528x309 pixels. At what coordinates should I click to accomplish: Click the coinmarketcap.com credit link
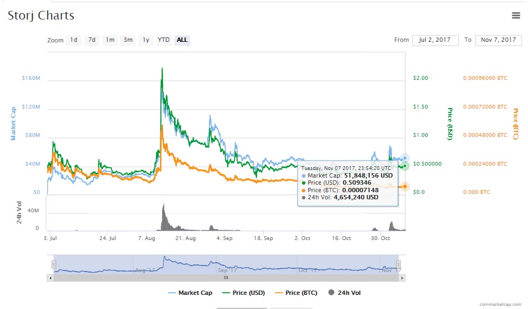click(500, 304)
